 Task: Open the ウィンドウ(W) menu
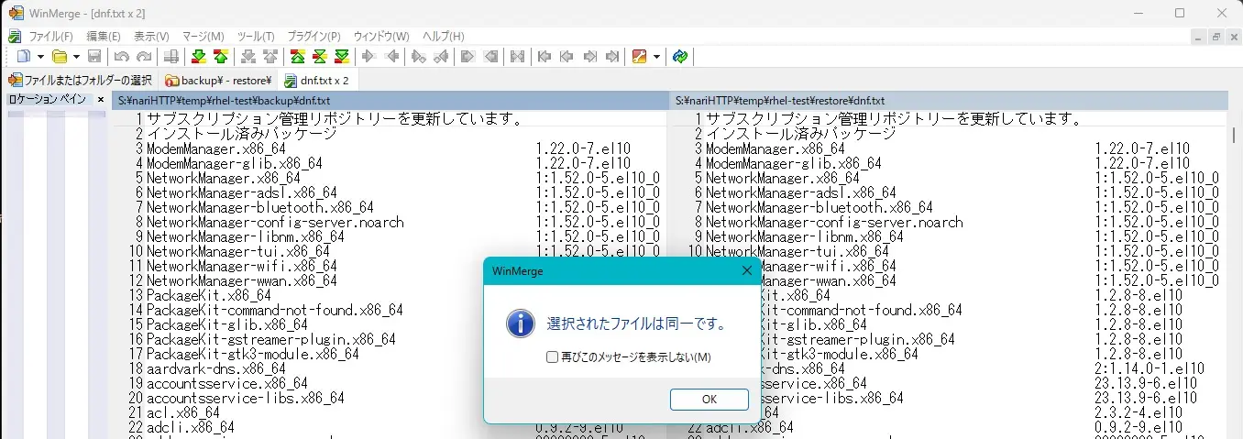380,36
